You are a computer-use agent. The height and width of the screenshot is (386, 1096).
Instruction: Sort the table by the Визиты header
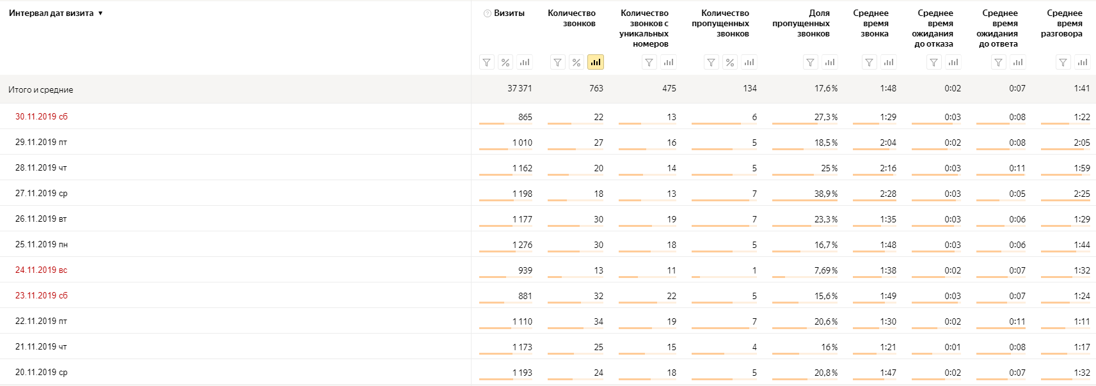click(x=509, y=13)
